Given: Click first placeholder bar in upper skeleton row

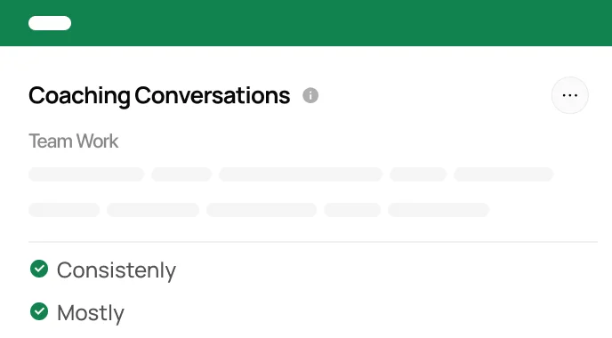Looking at the screenshot, I should (x=86, y=174).
